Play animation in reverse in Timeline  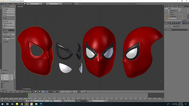coord(68,101)
